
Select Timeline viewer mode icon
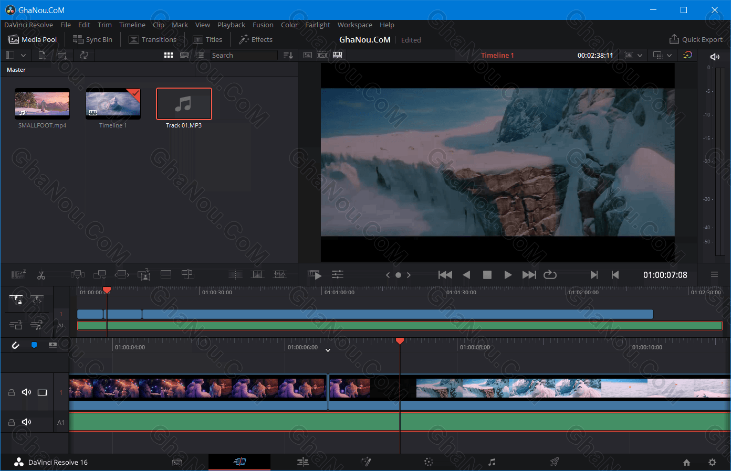338,55
